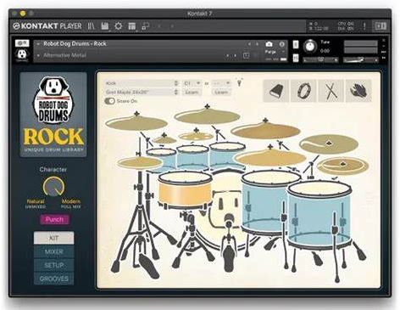
Task: Switch to the MIXER tab
Action: pos(54,251)
